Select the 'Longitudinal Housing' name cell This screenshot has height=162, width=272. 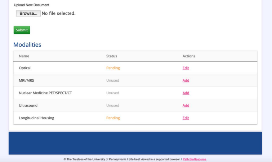tap(36, 118)
